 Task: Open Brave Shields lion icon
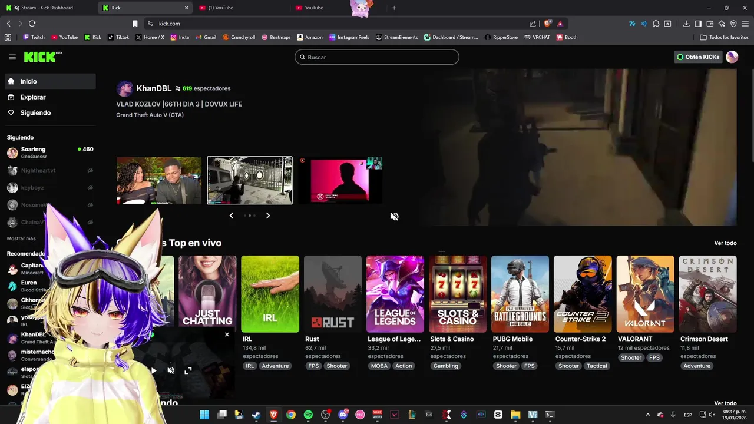[x=547, y=24]
